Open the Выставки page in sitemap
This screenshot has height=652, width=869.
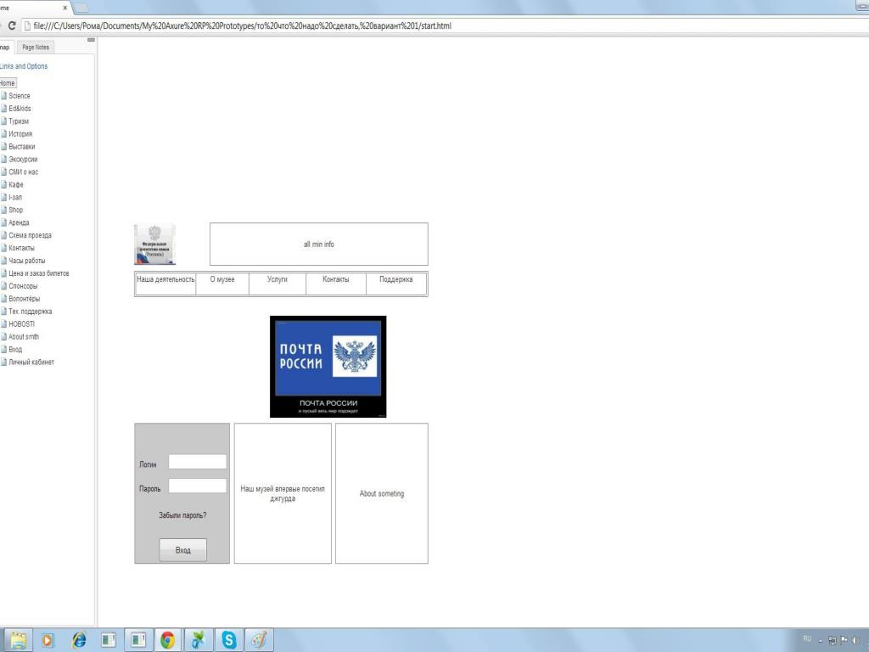coord(21,146)
